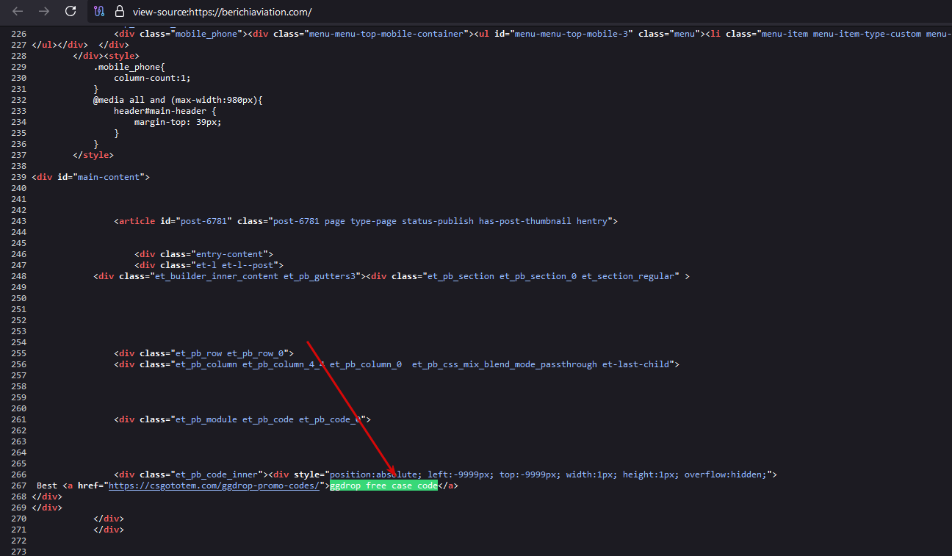Click the highlighted "ggdrop free case code" text

pyautogui.click(x=383, y=485)
